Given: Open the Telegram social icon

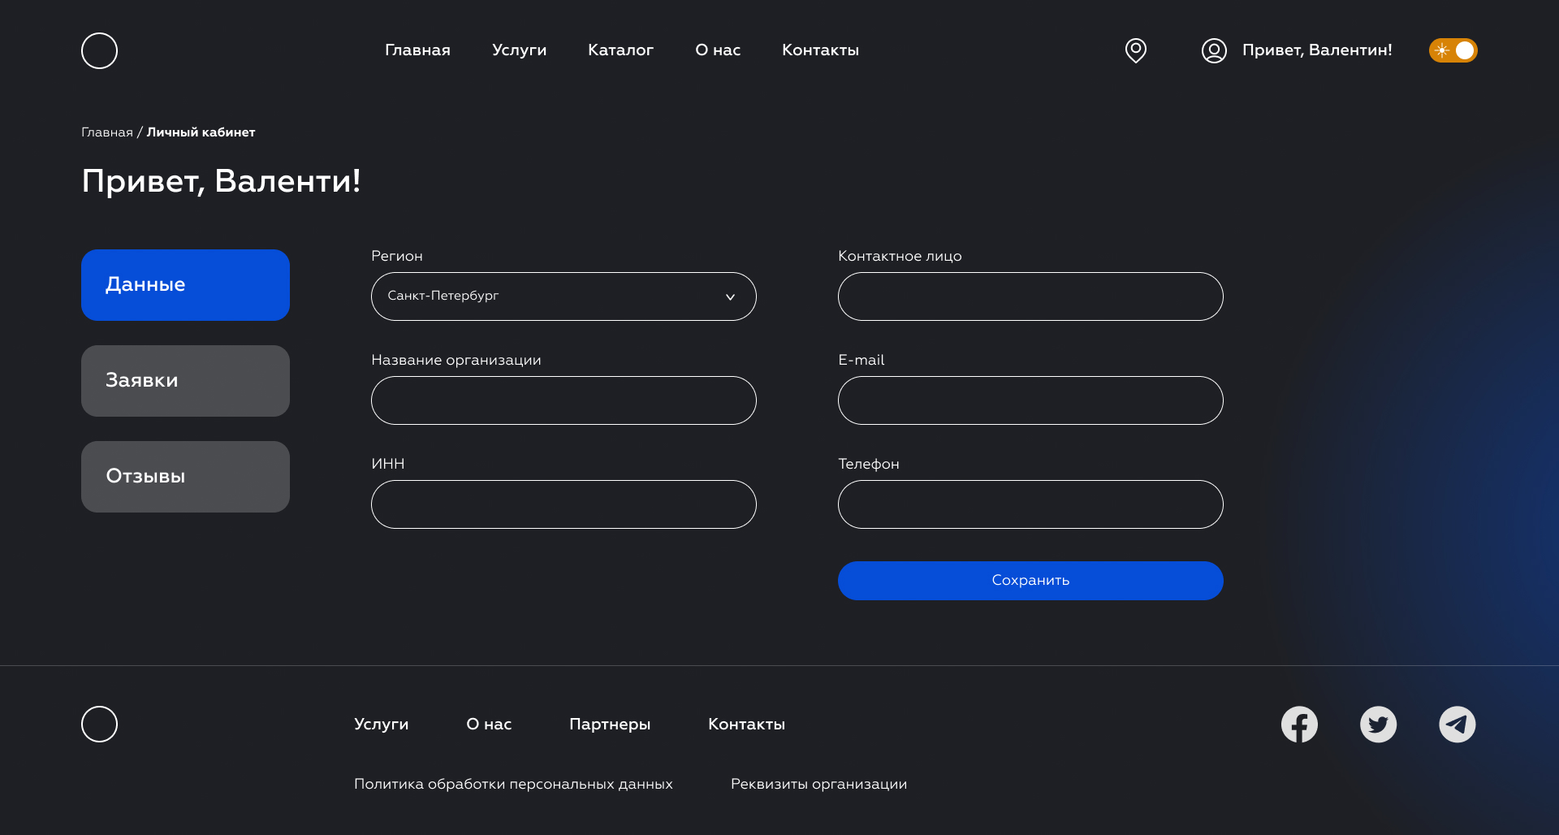Looking at the screenshot, I should point(1458,725).
